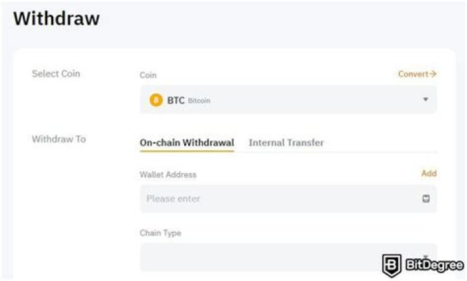Click the Wallet Address field label
The image size is (467, 281).
168,174
